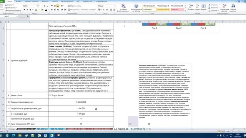246x138 pixels.
Task: Select the top vertical align icon
Action: coord(52,6)
